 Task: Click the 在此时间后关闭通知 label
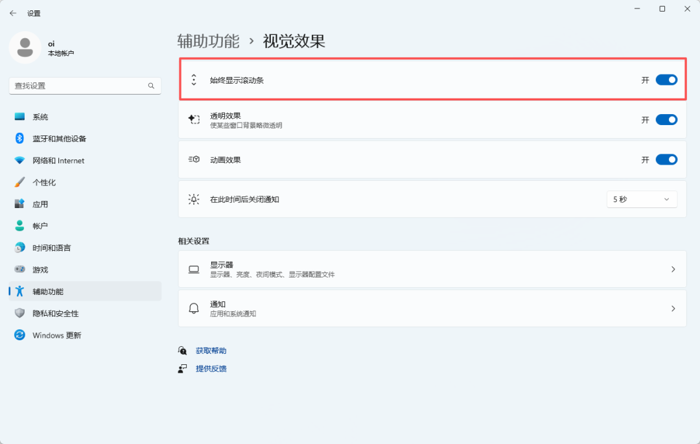(244, 200)
